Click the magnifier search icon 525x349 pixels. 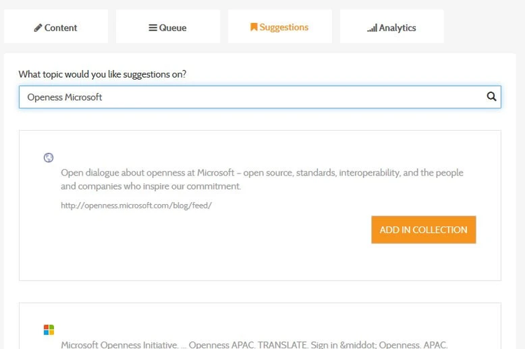click(x=491, y=97)
